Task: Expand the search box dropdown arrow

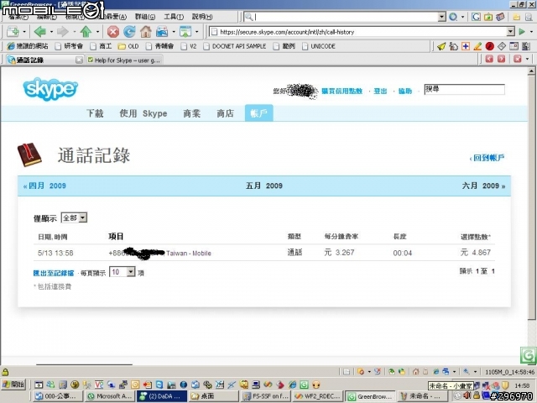Action: coord(442,17)
